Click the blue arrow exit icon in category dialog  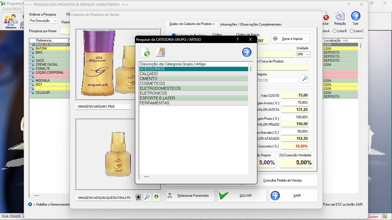[246, 52]
